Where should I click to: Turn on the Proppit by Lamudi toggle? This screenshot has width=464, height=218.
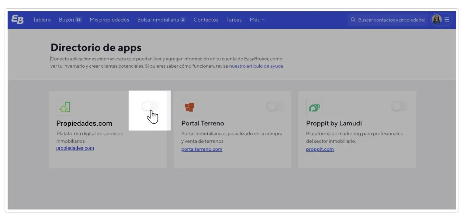click(399, 106)
